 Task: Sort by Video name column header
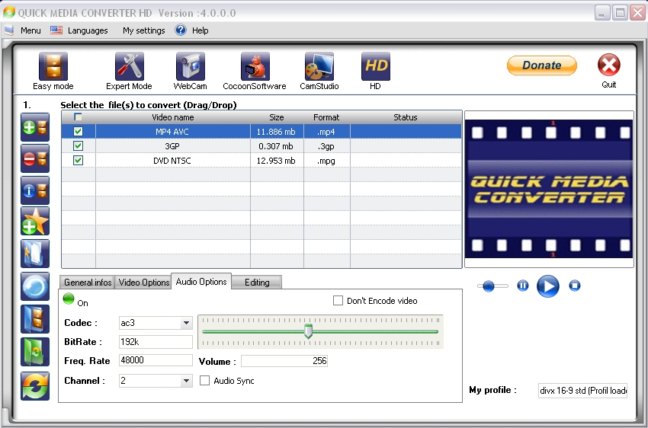[173, 117]
